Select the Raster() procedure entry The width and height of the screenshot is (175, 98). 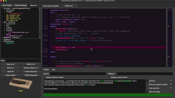[10, 43]
